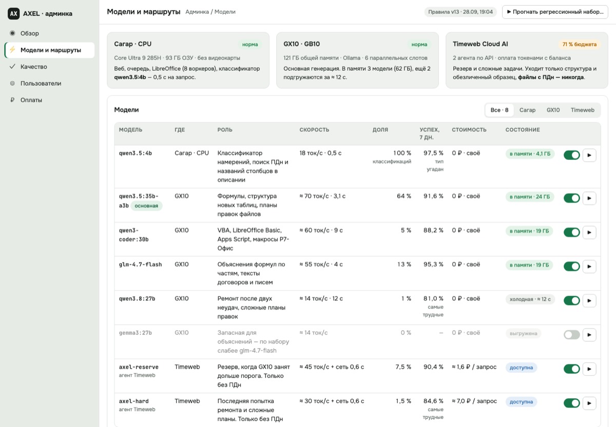This screenshot has height=427, width=616.
Task: Disable the qwen3.5:4b model toggle
Action: point(572,155)
